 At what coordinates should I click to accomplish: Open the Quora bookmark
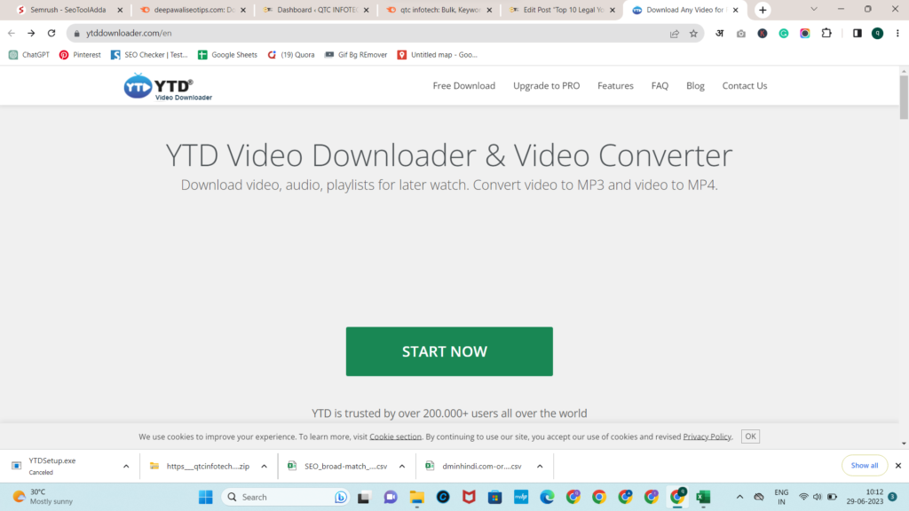point(291,54)
